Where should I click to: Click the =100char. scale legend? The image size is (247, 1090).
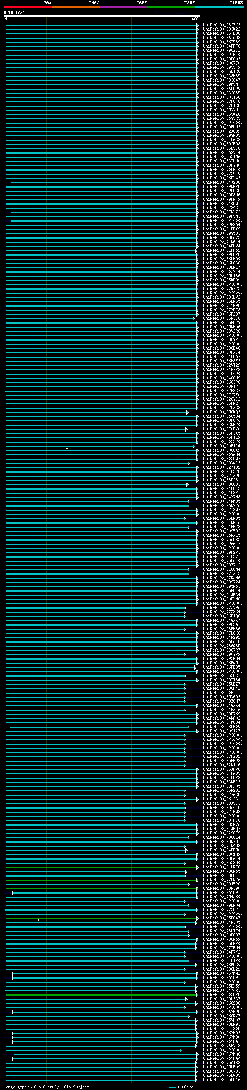[183, 1087]
